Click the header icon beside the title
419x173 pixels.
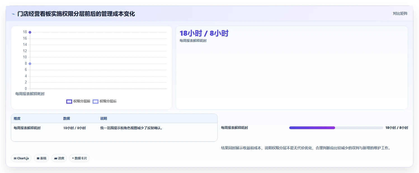pos(13,14)
